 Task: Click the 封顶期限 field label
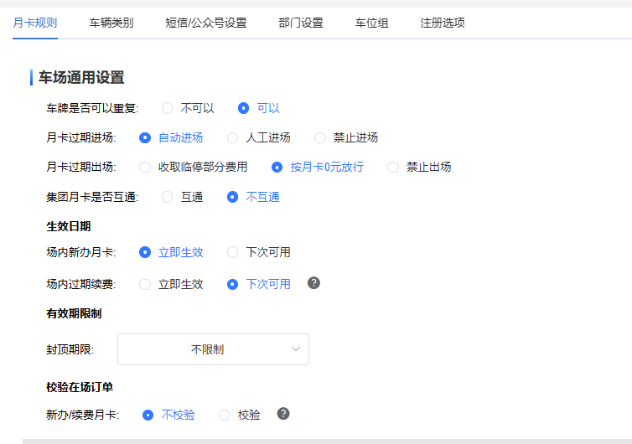[x=70, y=349]
